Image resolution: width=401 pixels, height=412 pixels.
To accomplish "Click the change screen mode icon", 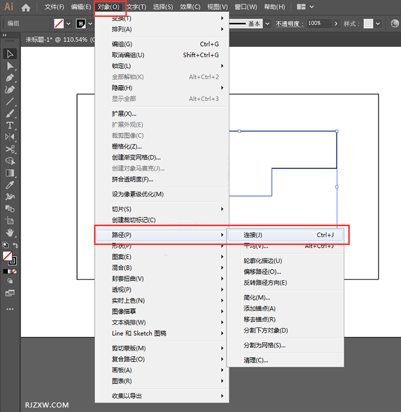I will coord(10,293).
